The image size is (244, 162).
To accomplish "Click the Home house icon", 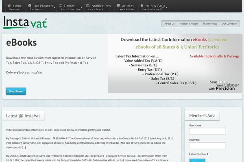I will coord(9,6).
